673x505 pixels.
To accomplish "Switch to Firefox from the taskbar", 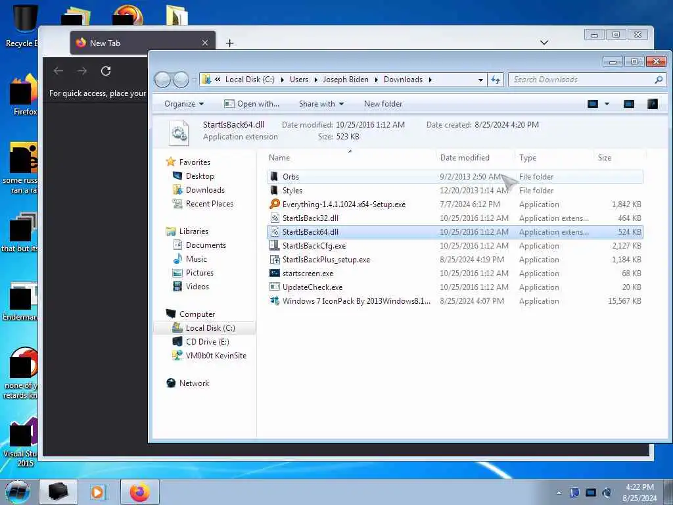I will (x=139, y=492).
